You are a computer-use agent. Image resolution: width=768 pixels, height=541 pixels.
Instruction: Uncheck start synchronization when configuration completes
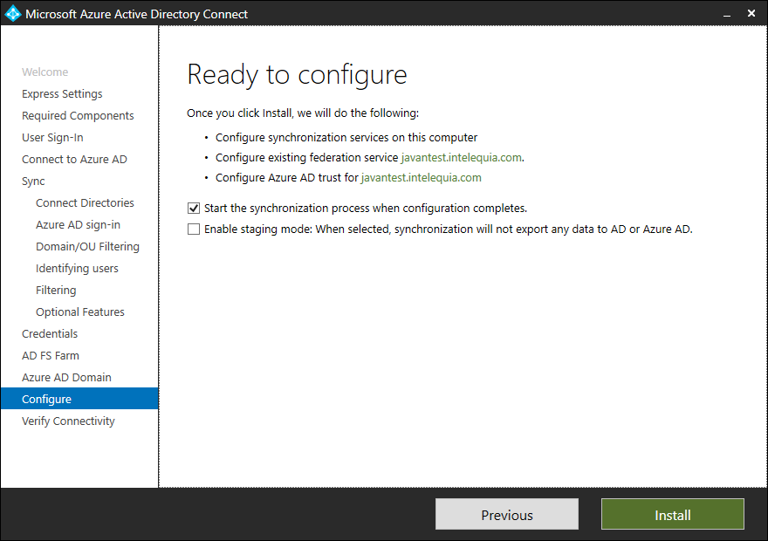[x=194, y=208]
